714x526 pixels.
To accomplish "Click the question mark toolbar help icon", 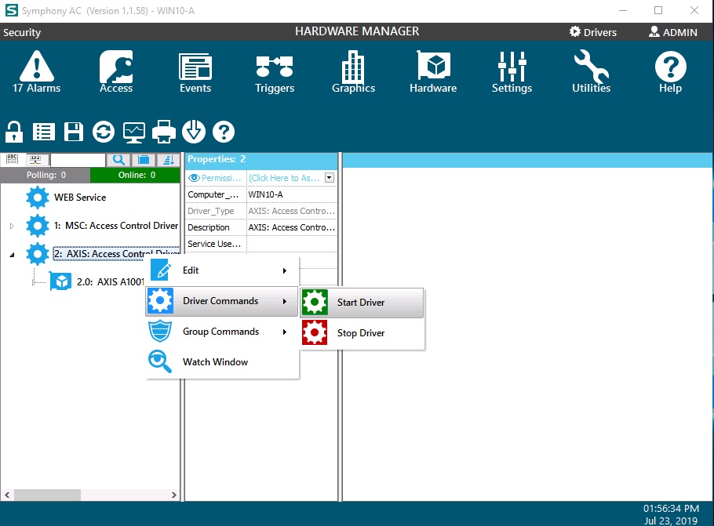I will pyautogui.click(x=223, y=132).
